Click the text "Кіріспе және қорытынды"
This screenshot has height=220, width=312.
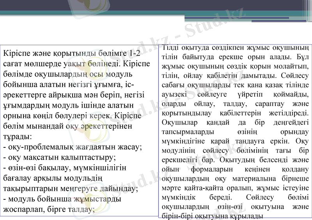tap(50, 53)
